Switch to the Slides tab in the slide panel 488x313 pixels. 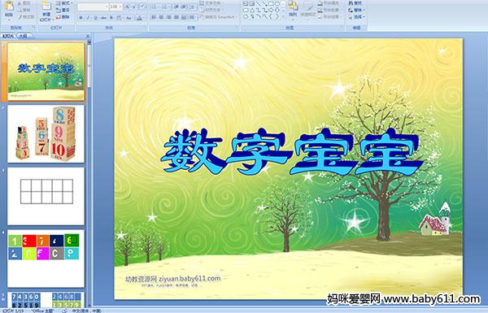tap(8, 36)
